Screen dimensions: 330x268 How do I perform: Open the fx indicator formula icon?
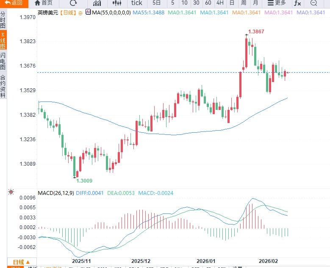click(x=297, y=3)
